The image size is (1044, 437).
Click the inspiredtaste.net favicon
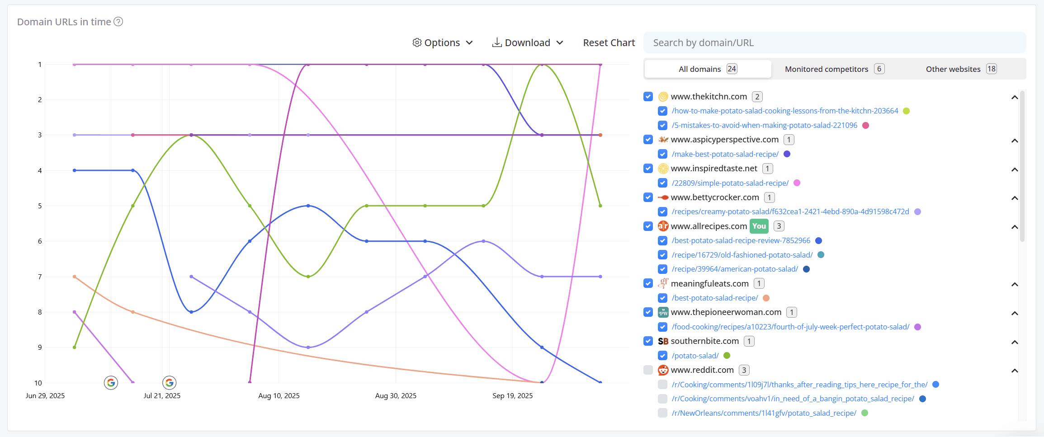coord(663,169)
